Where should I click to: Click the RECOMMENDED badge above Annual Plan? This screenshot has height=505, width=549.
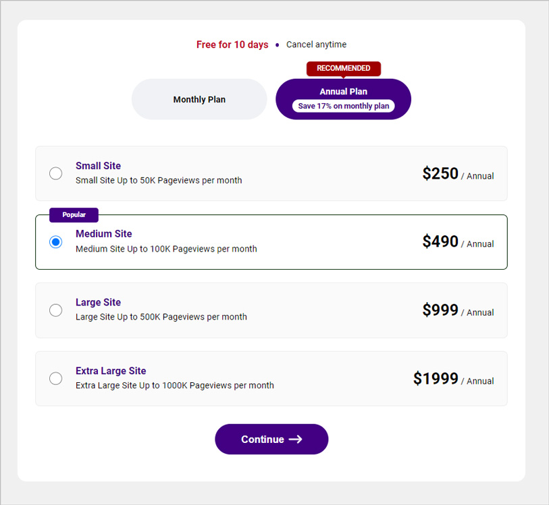pyautogui.click(x=343, y=68)
